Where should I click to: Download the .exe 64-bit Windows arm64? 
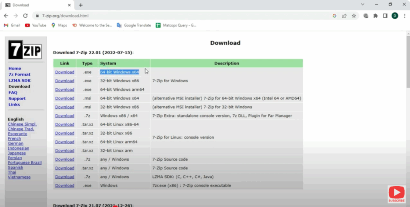pyautogui.click(x=64, y=90)
